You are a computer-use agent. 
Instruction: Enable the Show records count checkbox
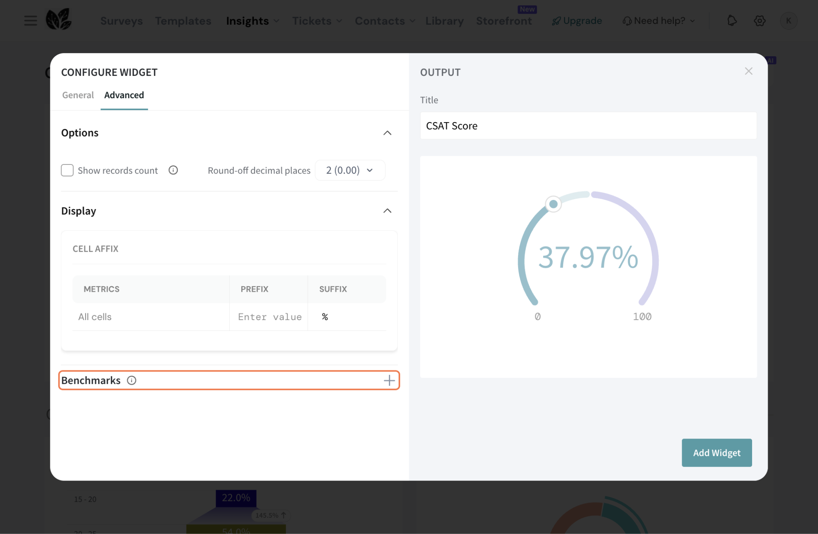pos(68,170)
